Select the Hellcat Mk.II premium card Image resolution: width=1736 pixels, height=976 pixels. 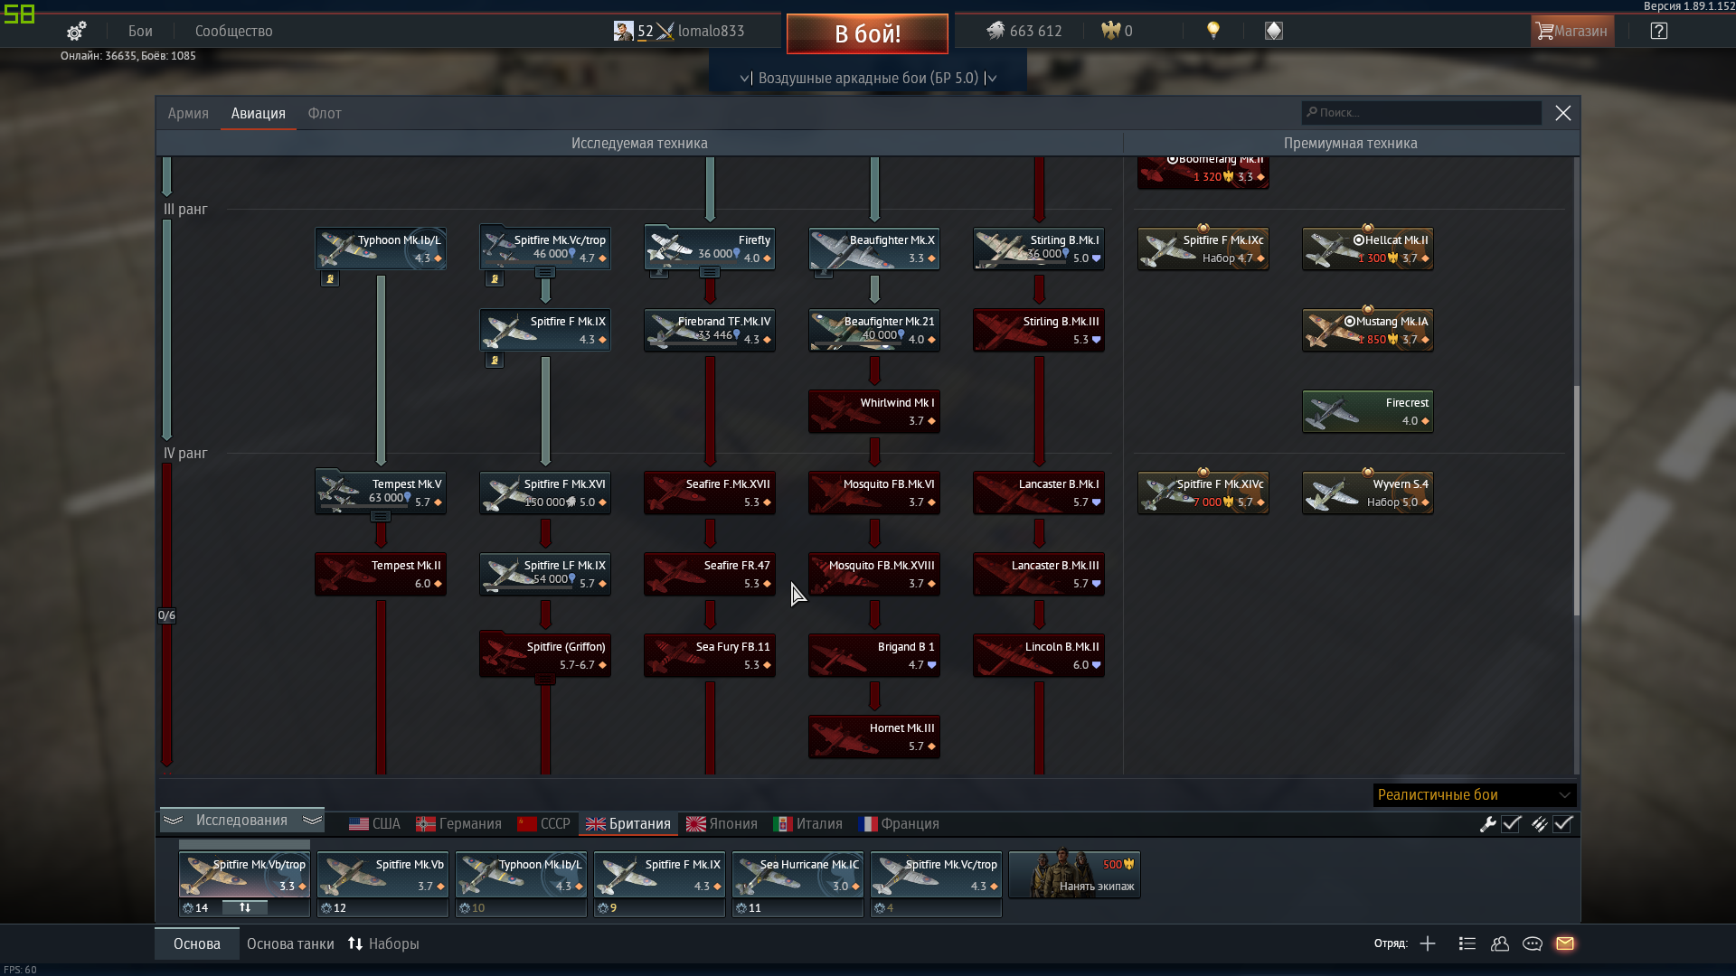(1367, 249)
